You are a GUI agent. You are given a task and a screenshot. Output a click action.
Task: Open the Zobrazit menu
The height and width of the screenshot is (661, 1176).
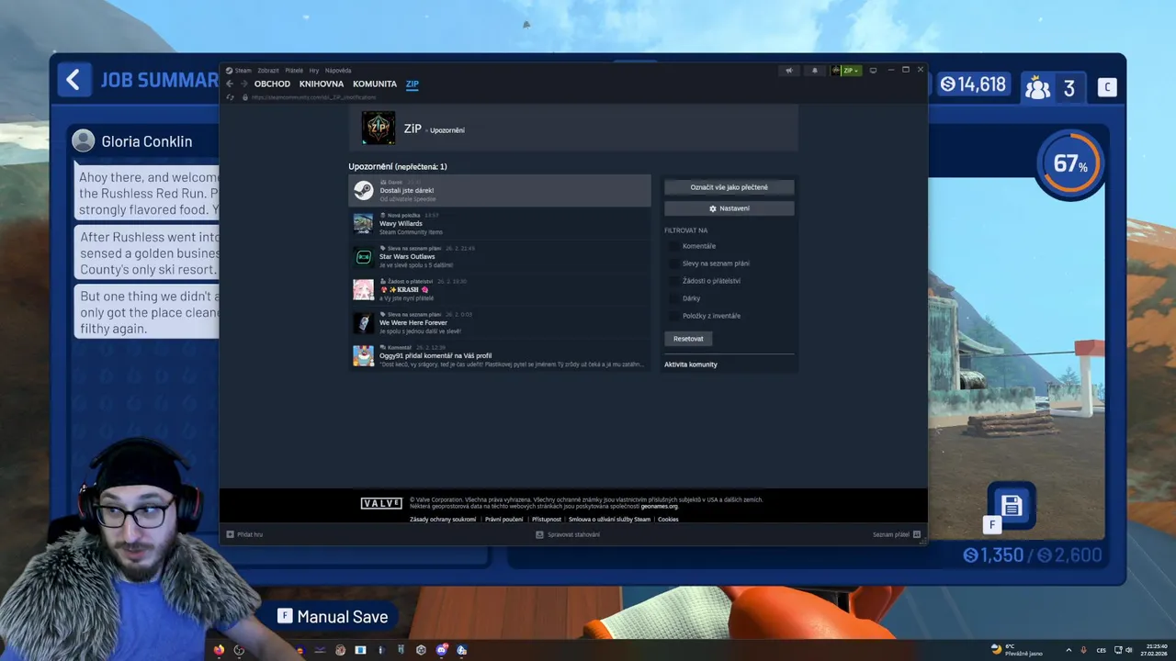(x=268, y=71)
